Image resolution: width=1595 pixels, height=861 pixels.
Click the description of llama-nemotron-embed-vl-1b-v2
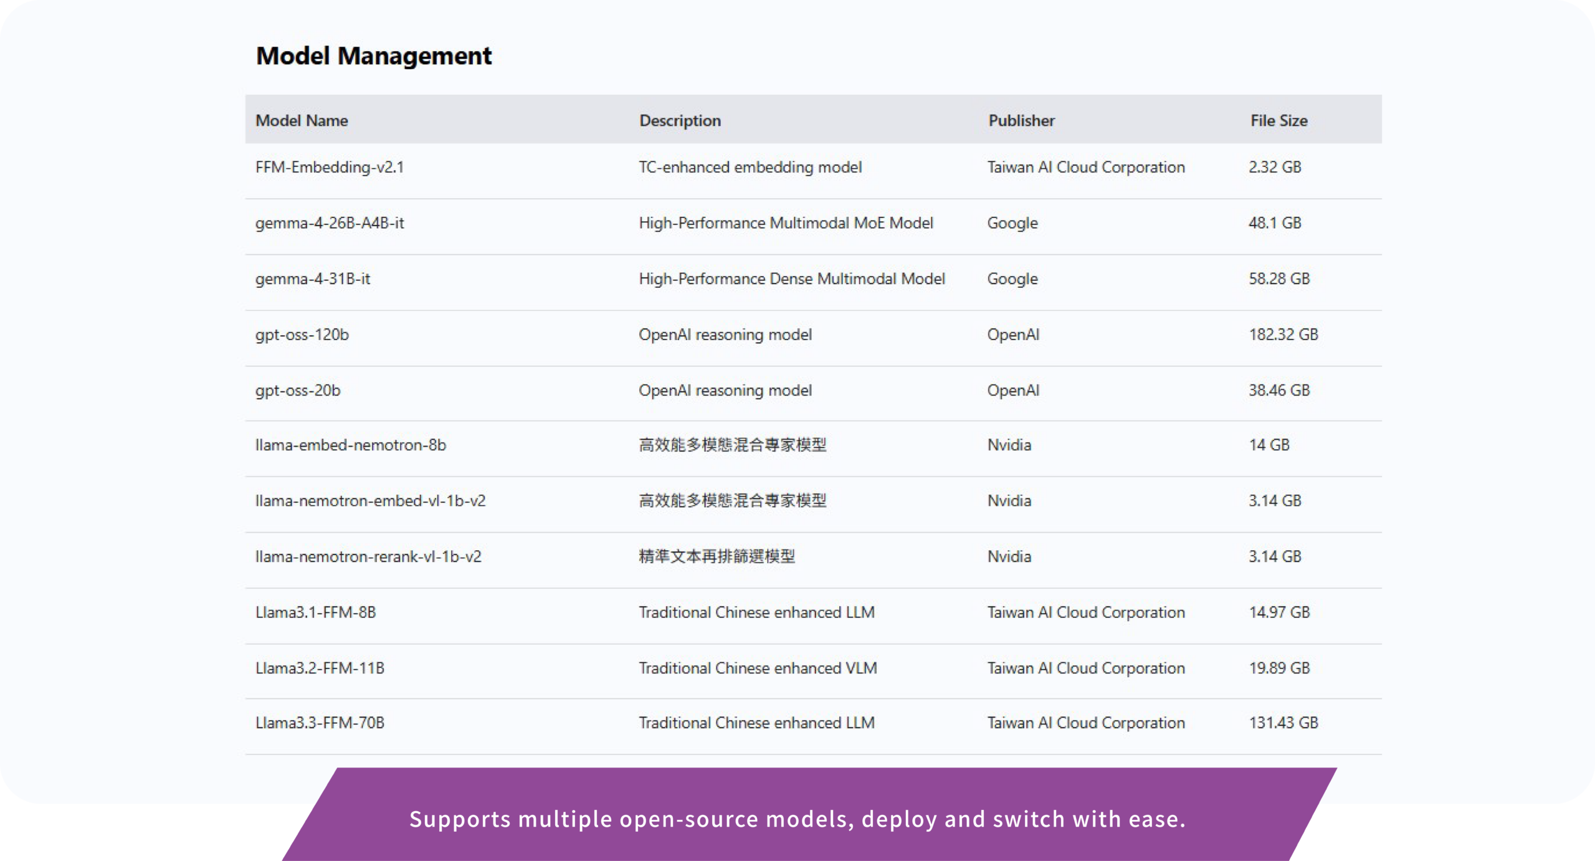pyautogui.click(x=732, y=500)
